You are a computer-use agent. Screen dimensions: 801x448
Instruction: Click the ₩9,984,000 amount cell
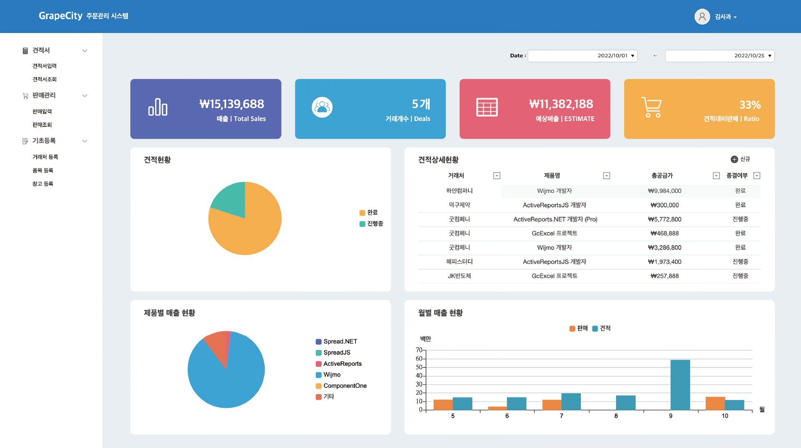(x=665, y=191)
